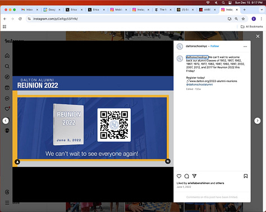Screen dimensions: 266x212
Task: Open Notifications heart in sidebar
Action: click(7, 109)
